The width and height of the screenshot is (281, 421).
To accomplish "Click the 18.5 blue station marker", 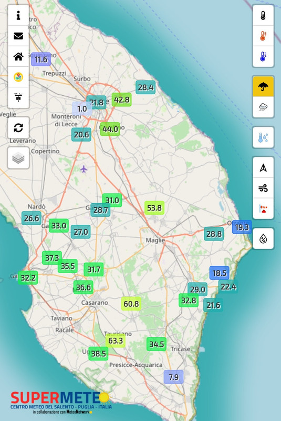I will (x=220, y=273).
